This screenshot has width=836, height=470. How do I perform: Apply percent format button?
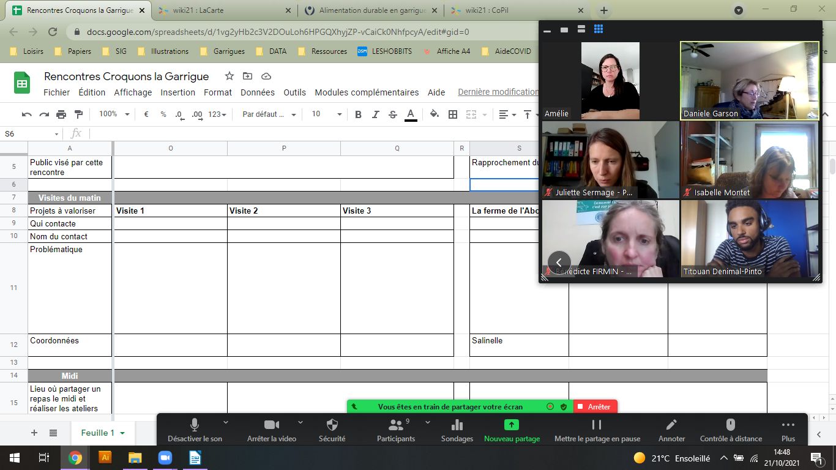tap(163, 114)
